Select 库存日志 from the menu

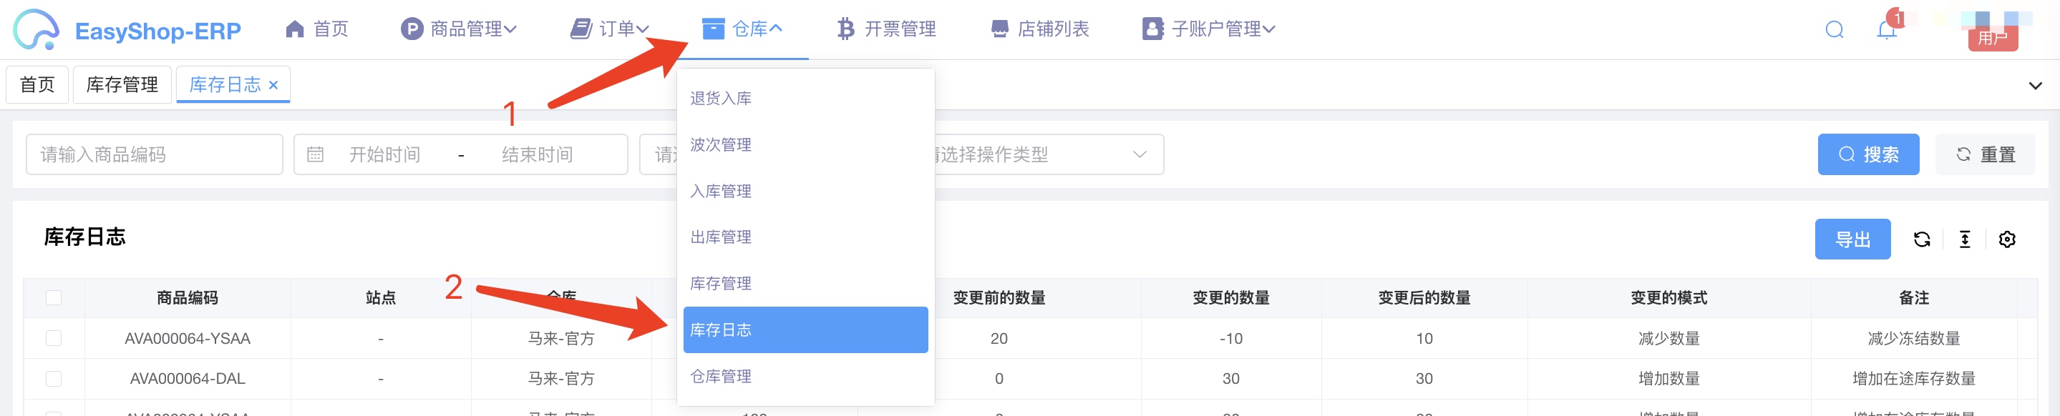[x=805, y=330]
